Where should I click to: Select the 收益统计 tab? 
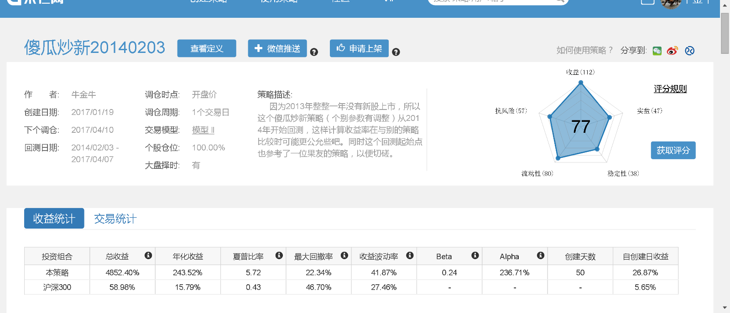click(x=54, y=219)
